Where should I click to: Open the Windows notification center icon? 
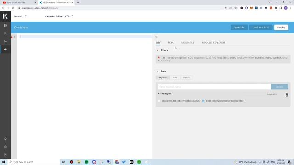pyautogui.click(x=289, y=162)
